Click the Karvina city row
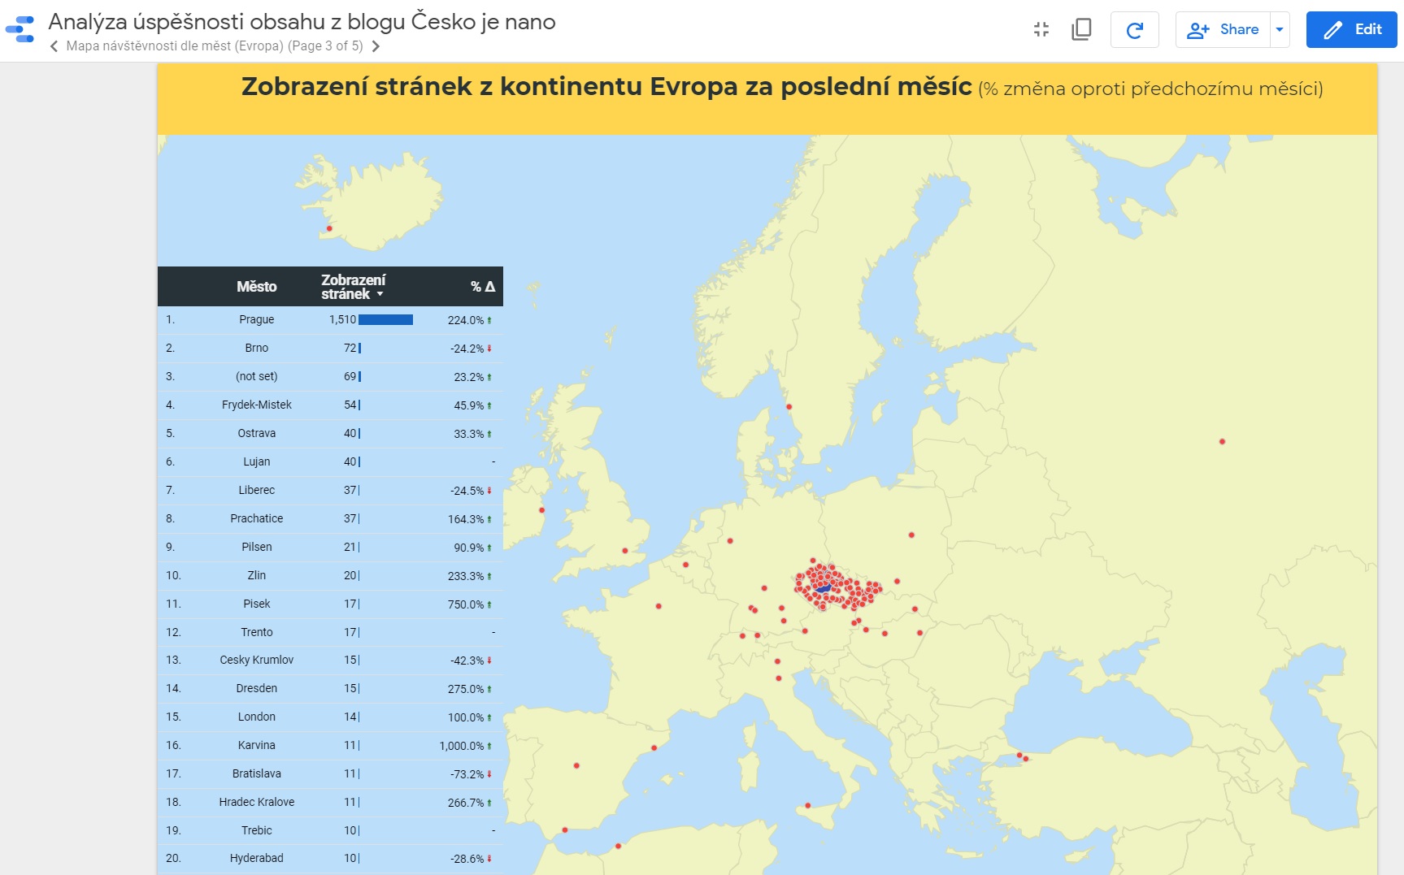 pos(256,745)
